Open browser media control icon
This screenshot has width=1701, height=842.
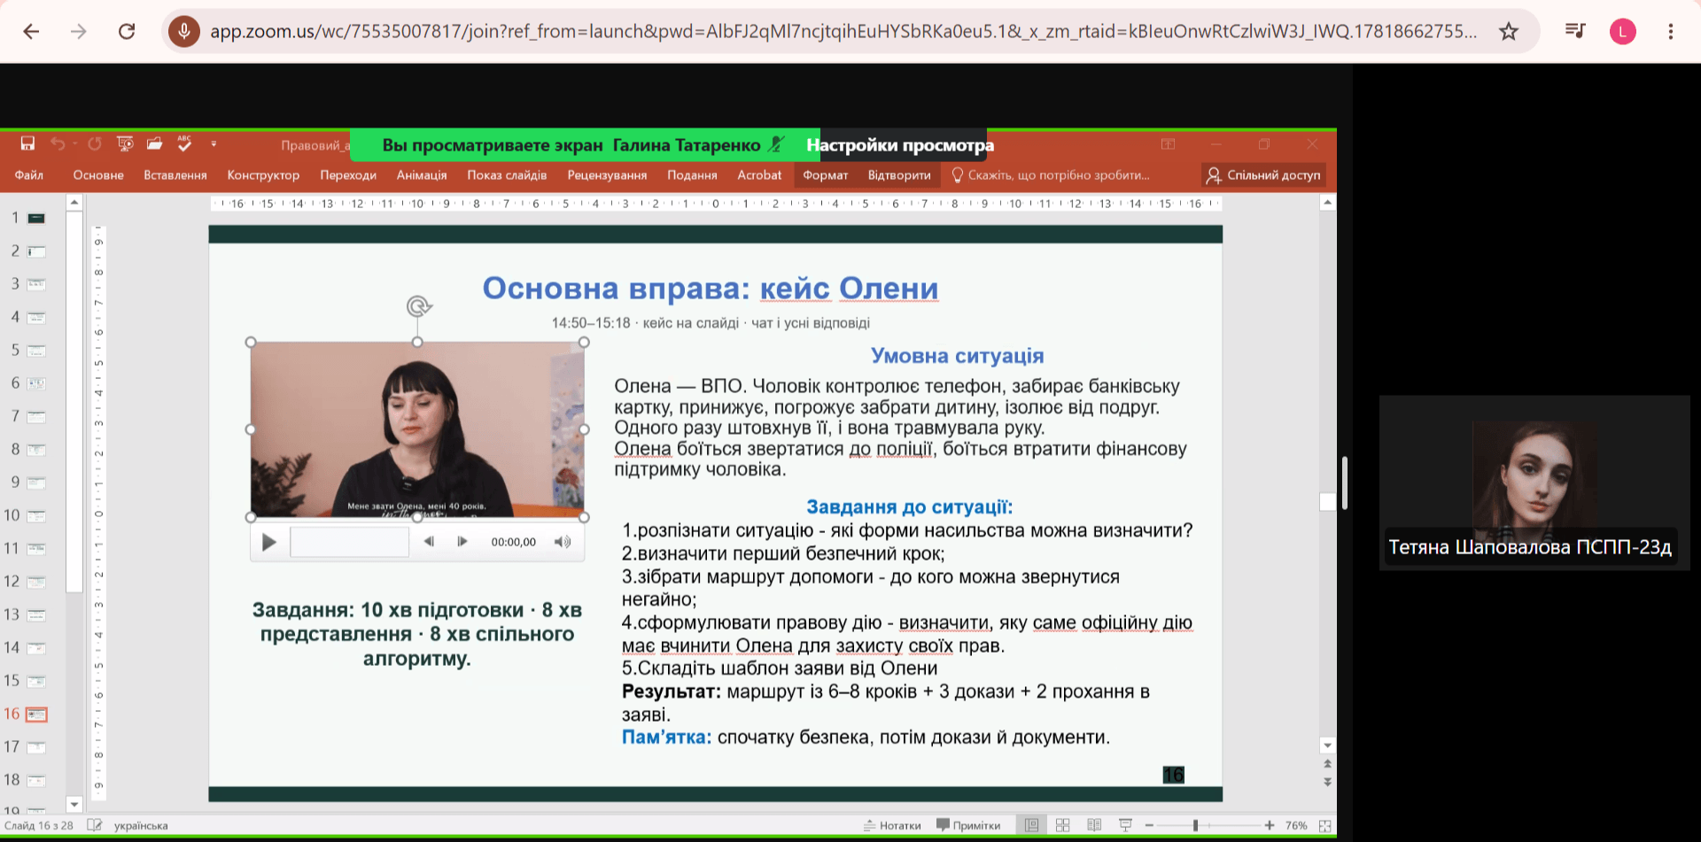click(x=1574, y=32)
